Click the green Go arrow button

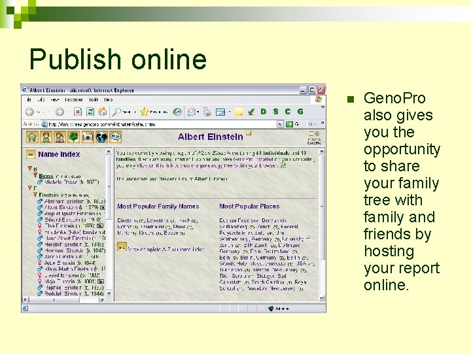tap(289, 124)
